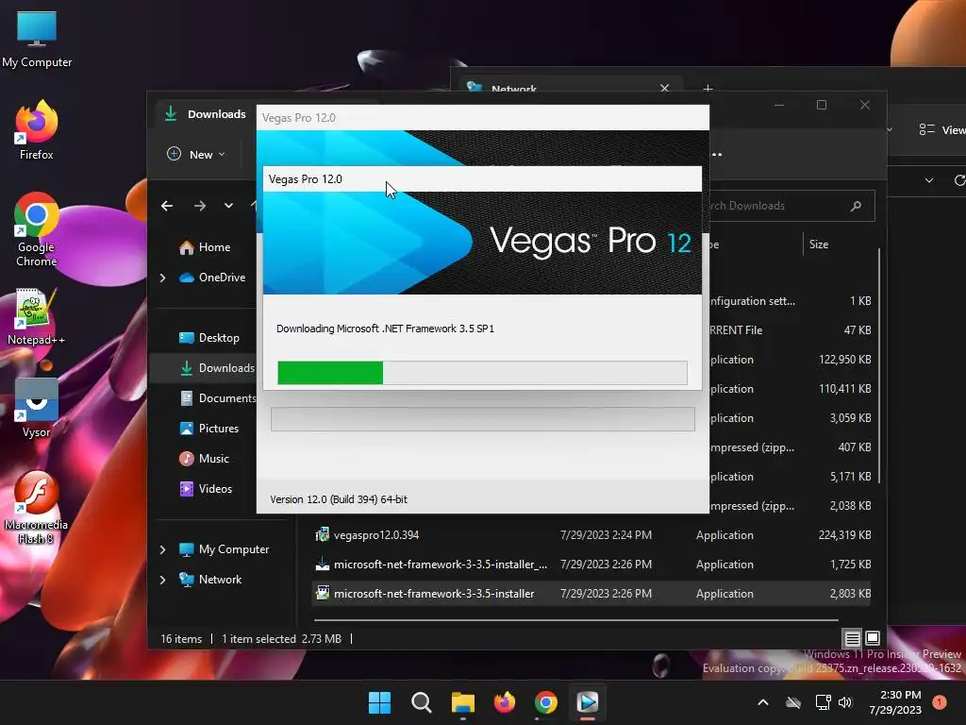Open taskbar Search
Screen dimensions: 966x725
pos(422,702)
